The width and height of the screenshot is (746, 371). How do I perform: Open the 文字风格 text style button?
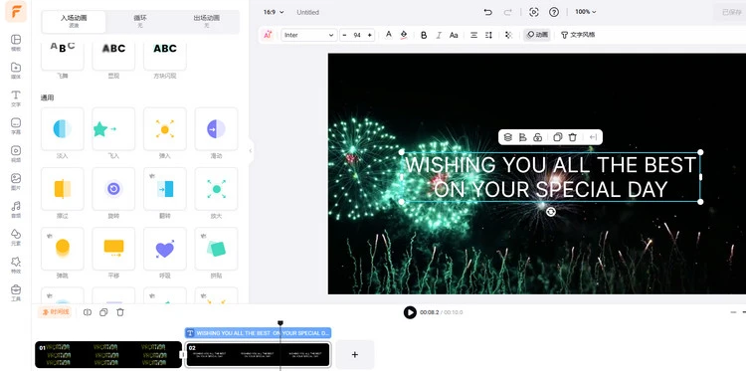(x=578, y=35)
